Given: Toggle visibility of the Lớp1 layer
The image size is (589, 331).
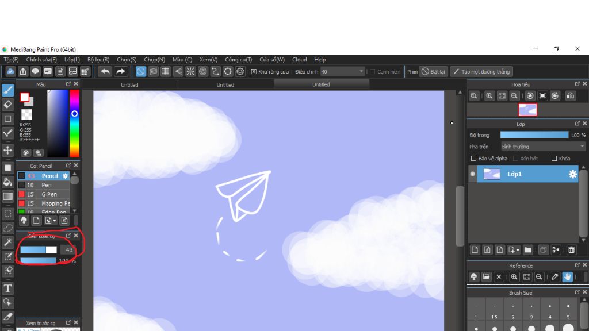Looking at the screenshot, I should 473,174.
